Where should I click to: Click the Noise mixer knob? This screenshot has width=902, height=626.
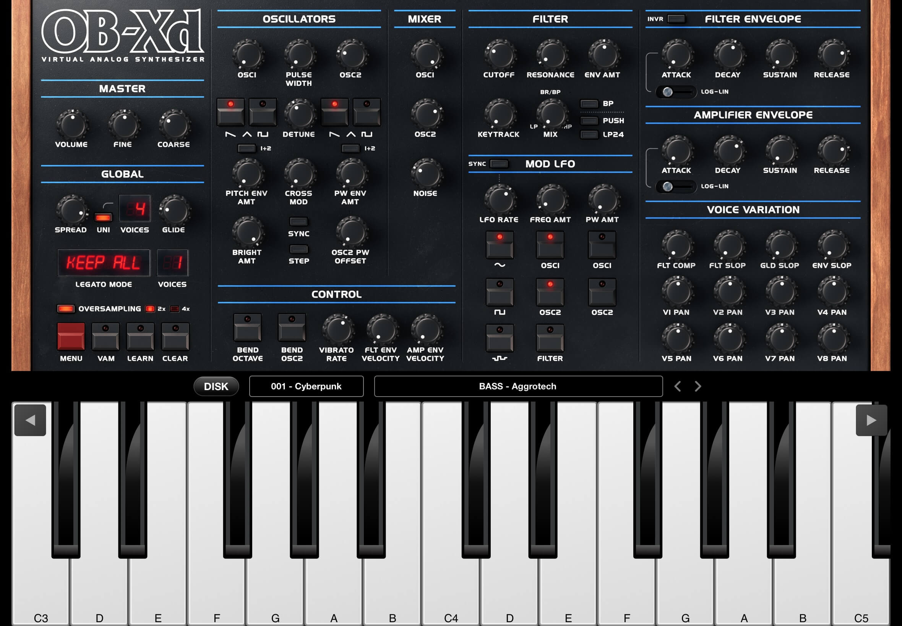coord(427,174)
